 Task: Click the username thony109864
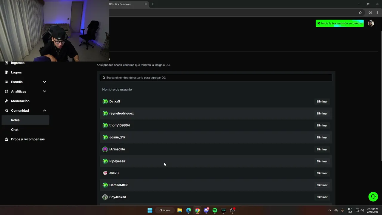click(x=119, y=125)
